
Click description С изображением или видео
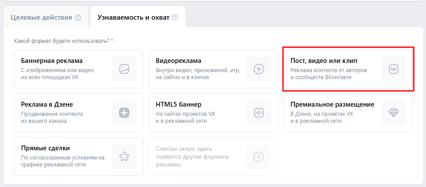click(x=57, y=70)
